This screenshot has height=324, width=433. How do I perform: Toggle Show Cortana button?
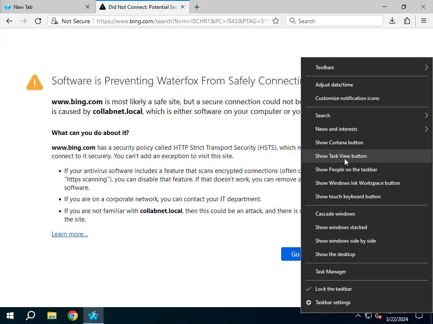click(x=367, y=143)
